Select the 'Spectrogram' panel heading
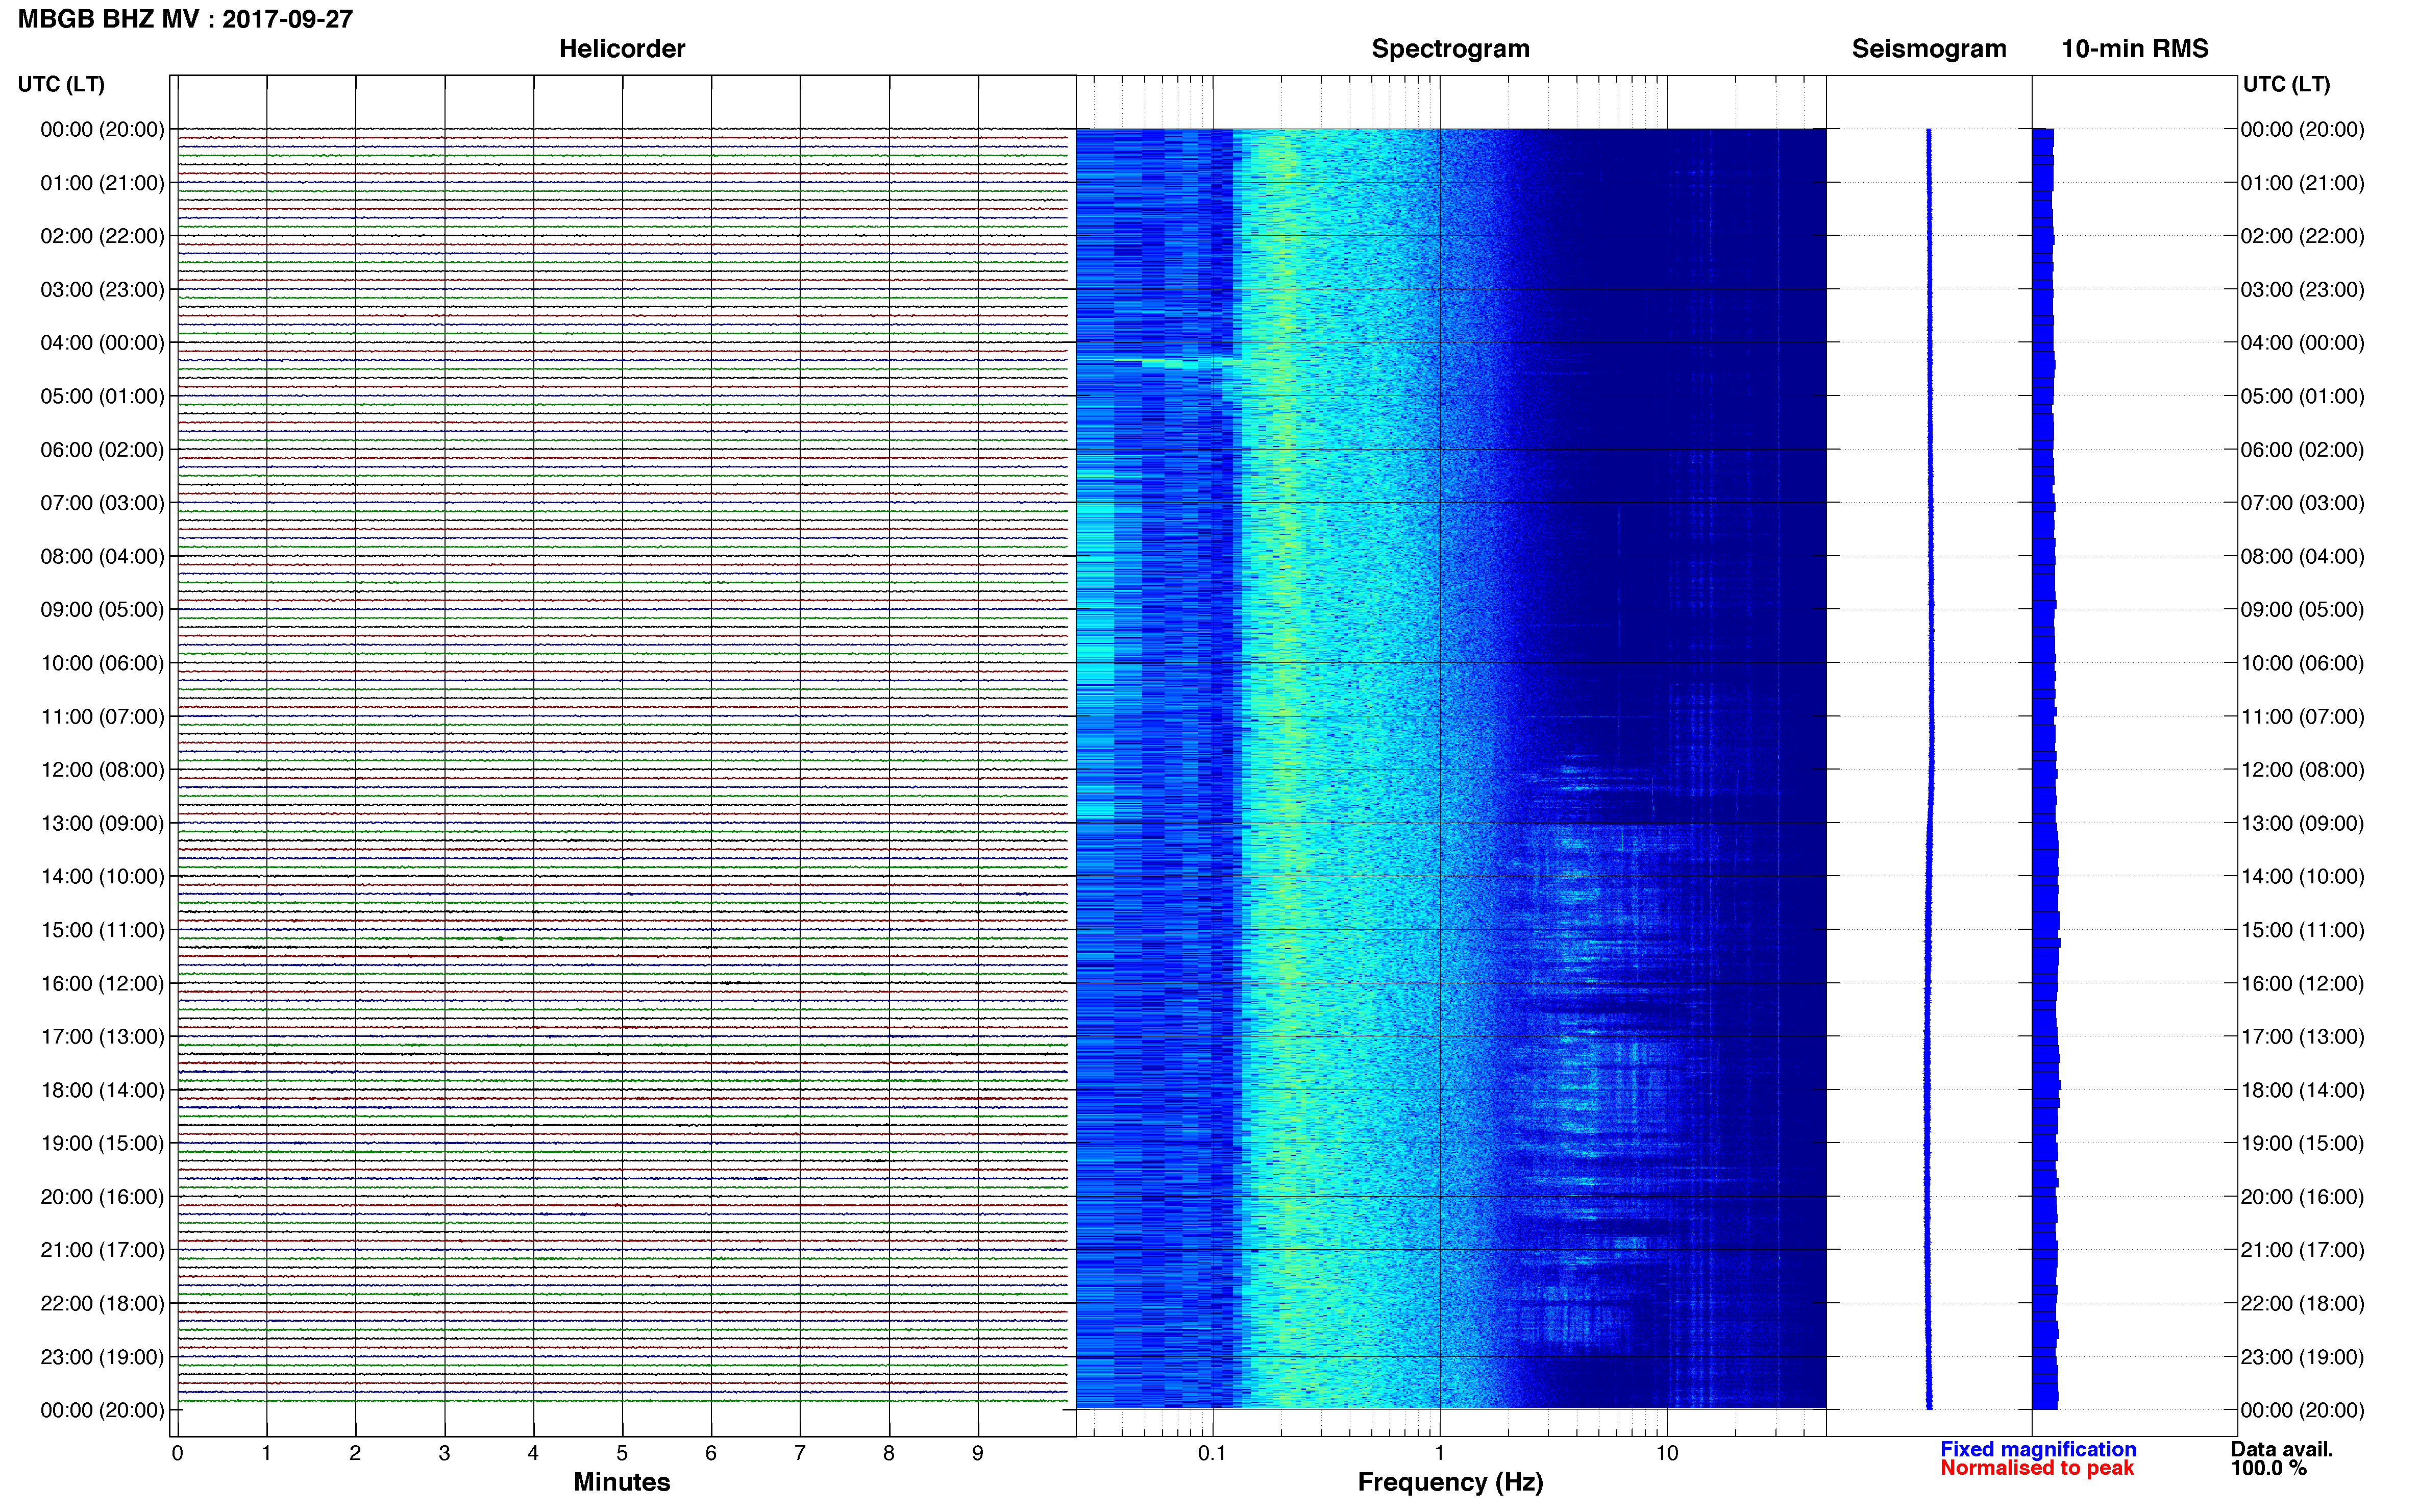The width and height of the screenshot is (2419, 1512). 1450,49
